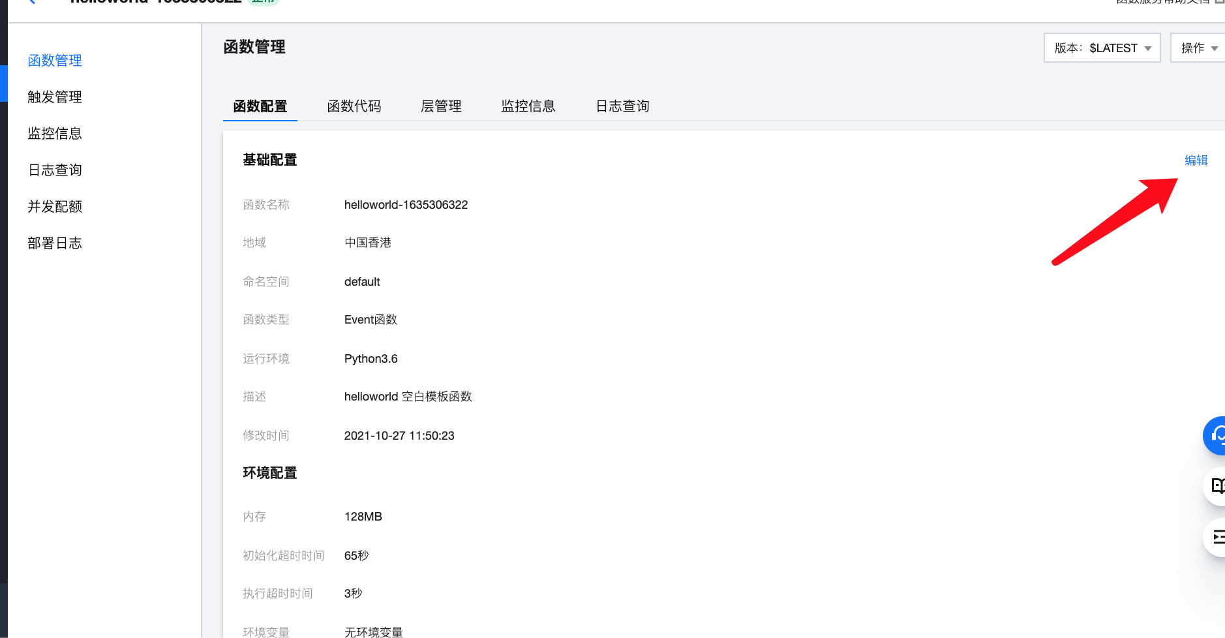Switch to the 监控信息 tab in the tab bar

point(528,106)
